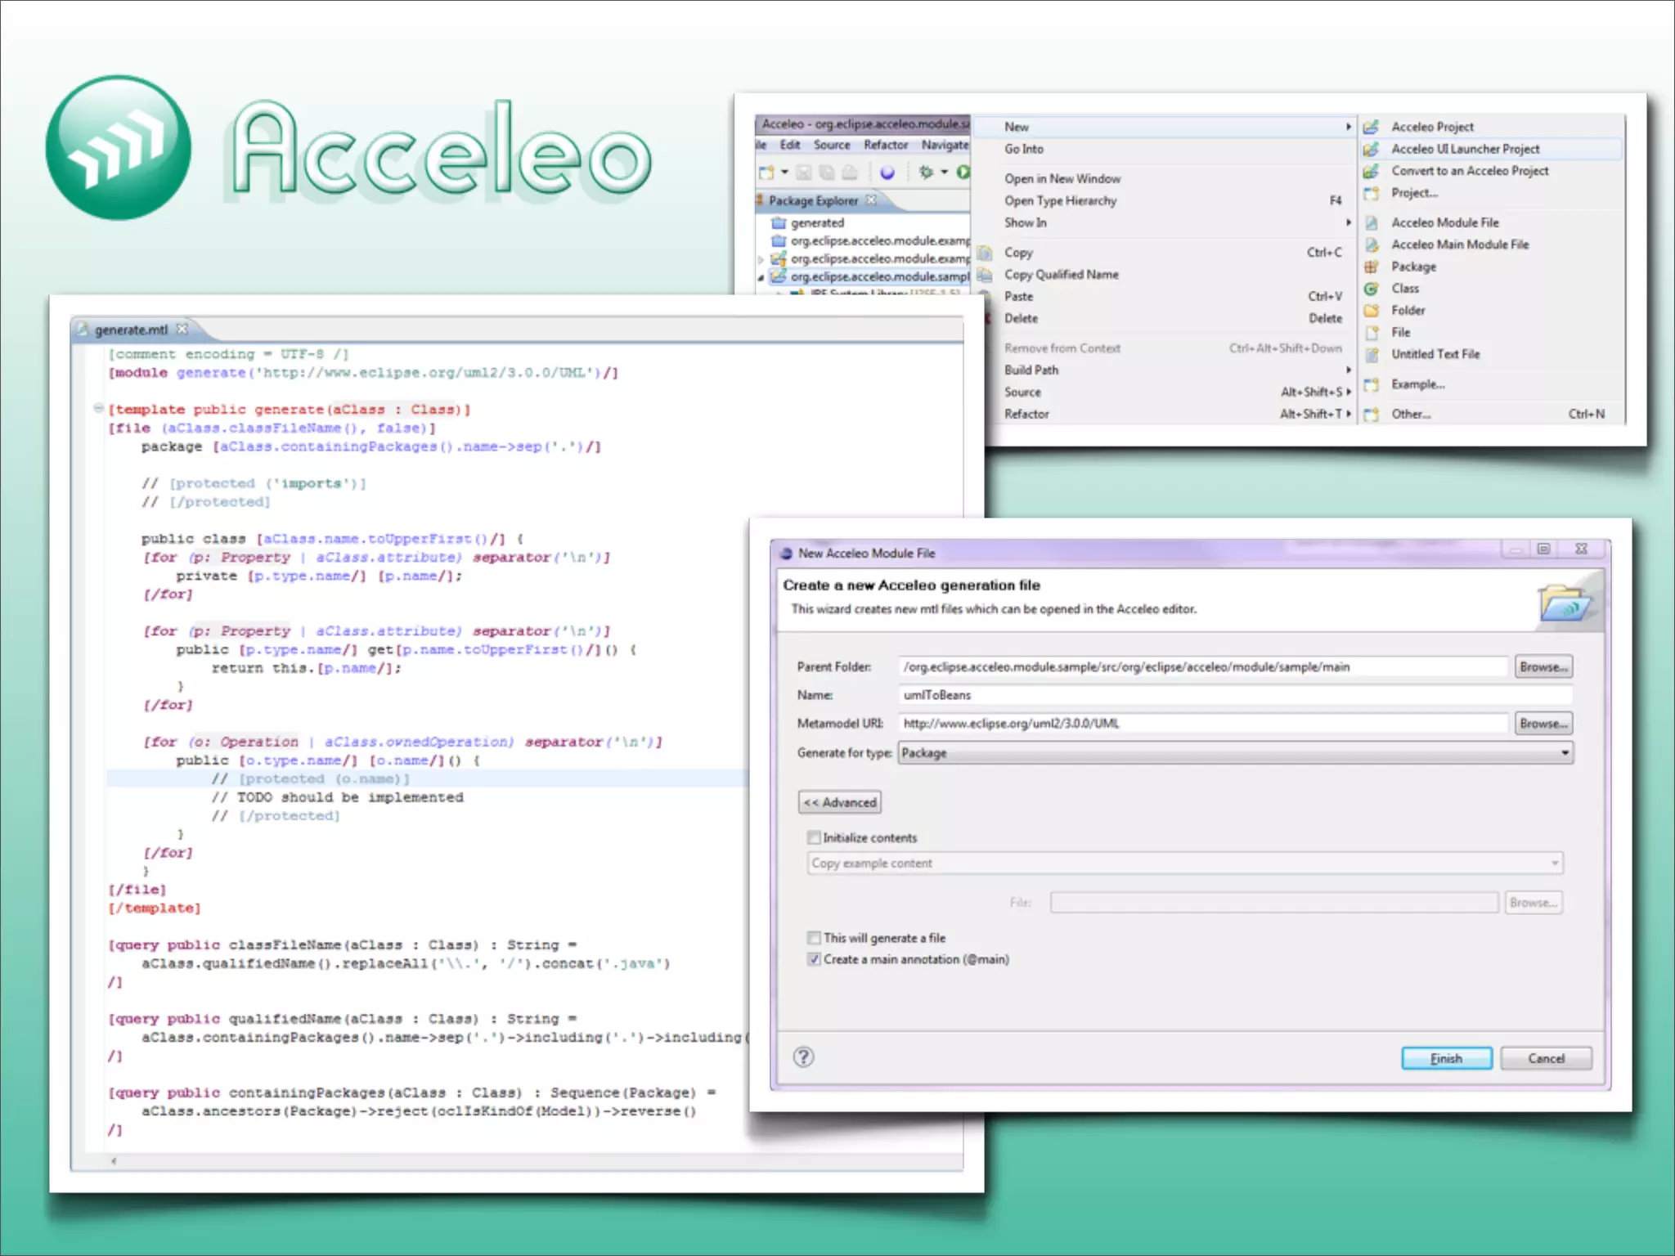Screen dimensions: 1675x1256
Task: Click the green Run toolbar icon
Action: tap(963, 172)
